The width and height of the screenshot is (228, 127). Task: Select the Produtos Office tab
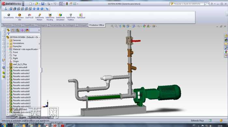pos(97,25)
